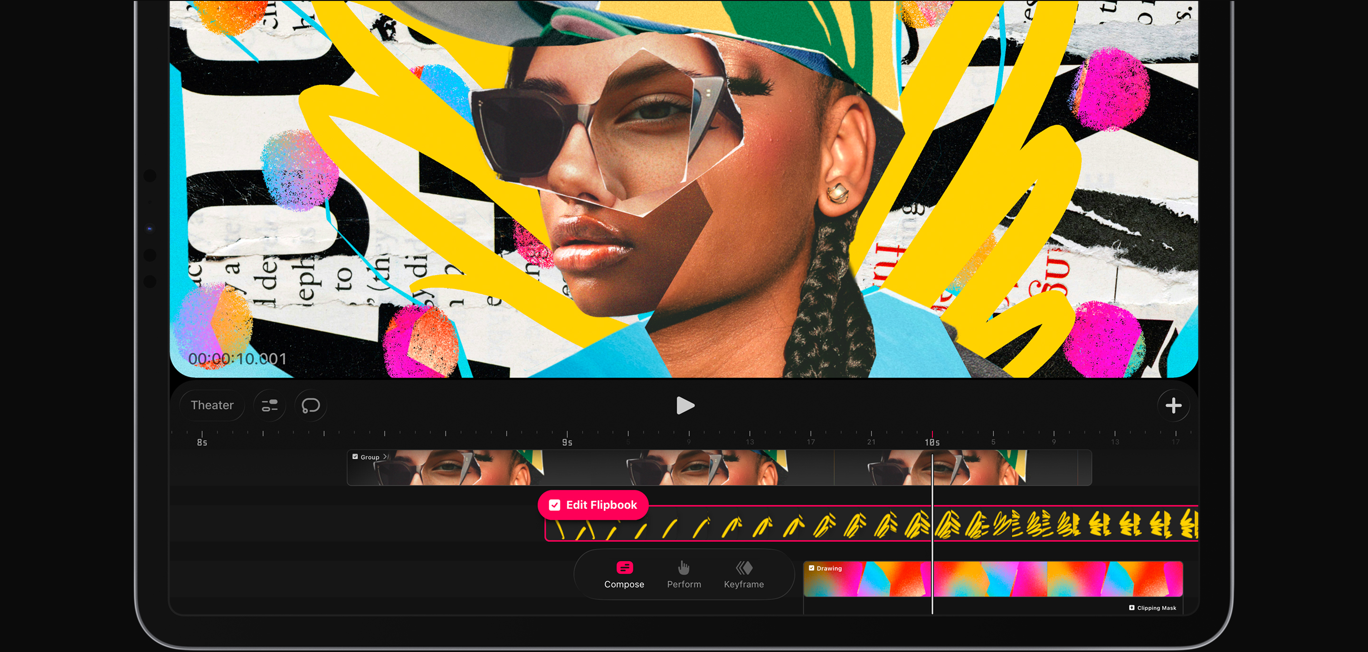Image resolution: width=1368 pixels, height=652 pixels.
Task: Click the Clipping Mask icon
Action: (x=1131, y=607)
